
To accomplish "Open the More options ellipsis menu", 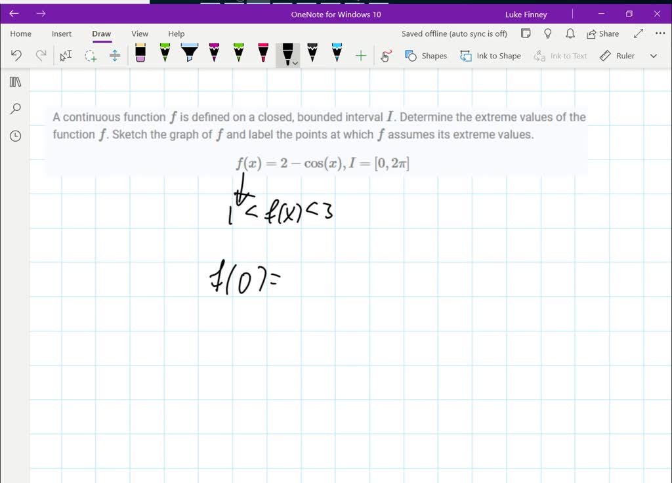I will pyautogui.click(x=660, y=33).
